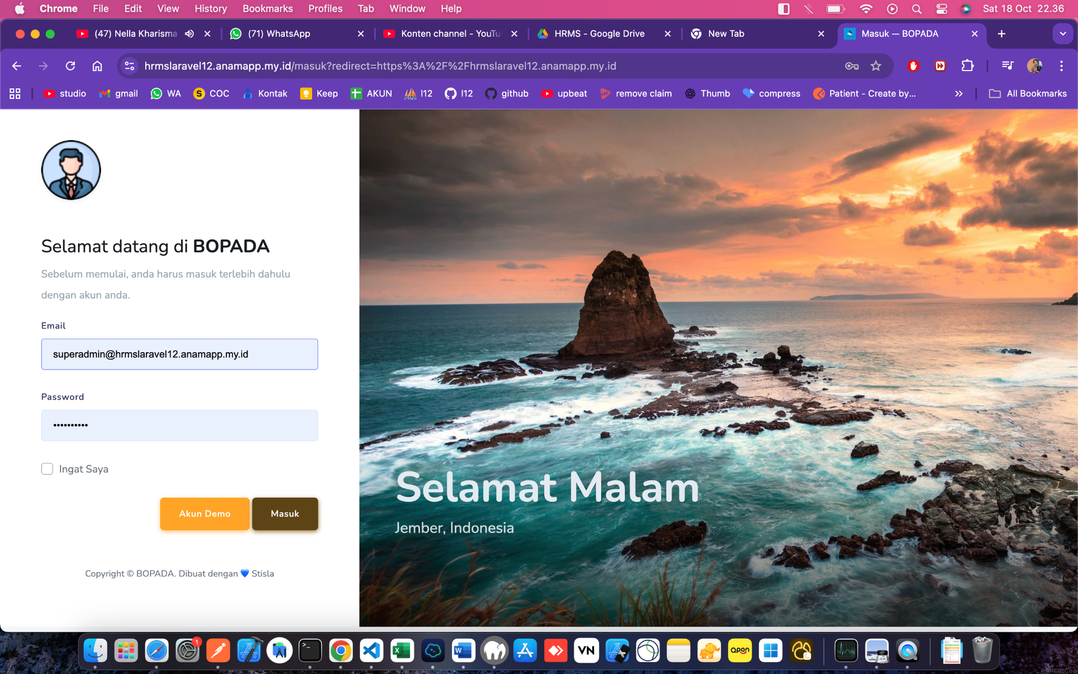Open the History menu
This screenshot has height=674, width=1078.
coord(211,9)
